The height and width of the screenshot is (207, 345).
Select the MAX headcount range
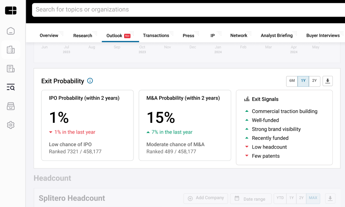coord(313,198)
